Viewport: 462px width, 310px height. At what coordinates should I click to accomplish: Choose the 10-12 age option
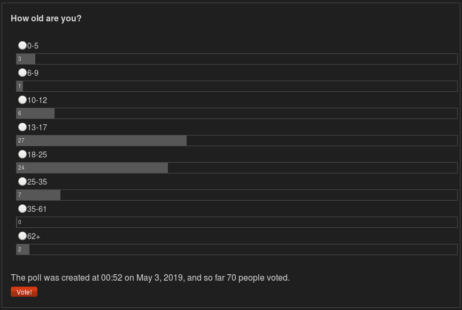pos(22,100)
